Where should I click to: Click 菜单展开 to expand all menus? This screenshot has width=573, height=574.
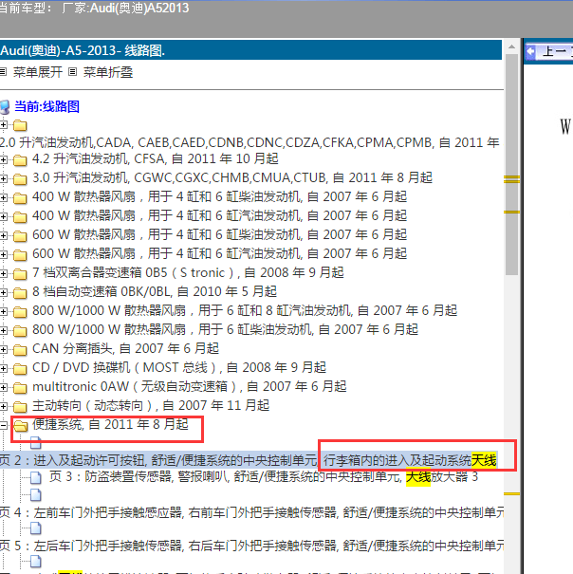click(38, 72)
